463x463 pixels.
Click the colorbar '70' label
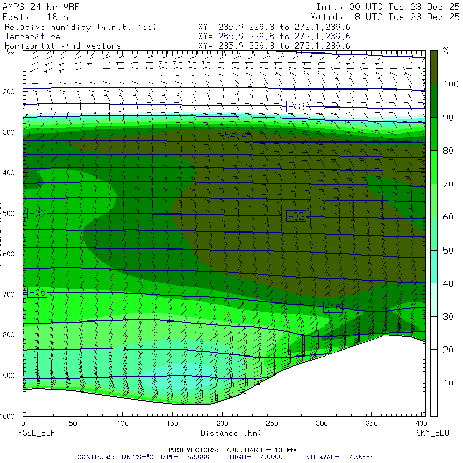click(448, 184)
